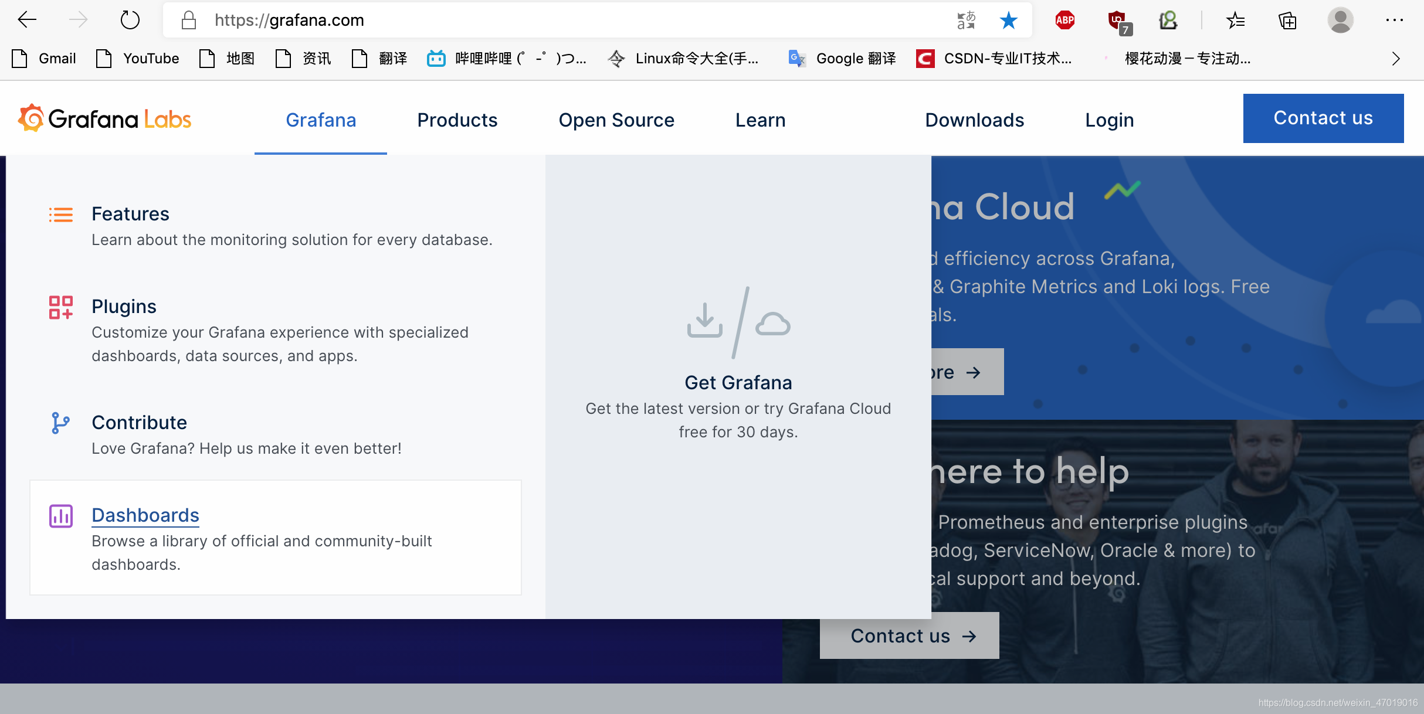Click the Dashboards chart icon
Viewport: 1424px width, 714px height.
pos(60,516)
